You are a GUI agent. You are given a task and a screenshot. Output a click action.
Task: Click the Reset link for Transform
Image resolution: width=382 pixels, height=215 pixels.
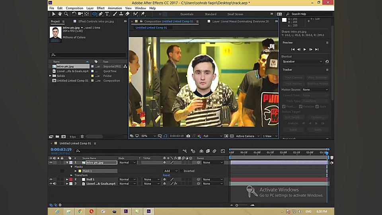[x=166, y=175]
